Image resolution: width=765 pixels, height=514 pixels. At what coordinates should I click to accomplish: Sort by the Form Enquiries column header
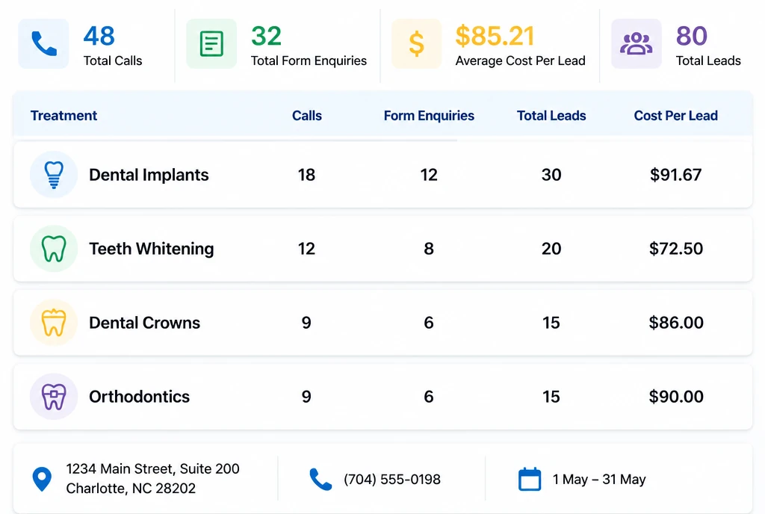click(429, 116)
